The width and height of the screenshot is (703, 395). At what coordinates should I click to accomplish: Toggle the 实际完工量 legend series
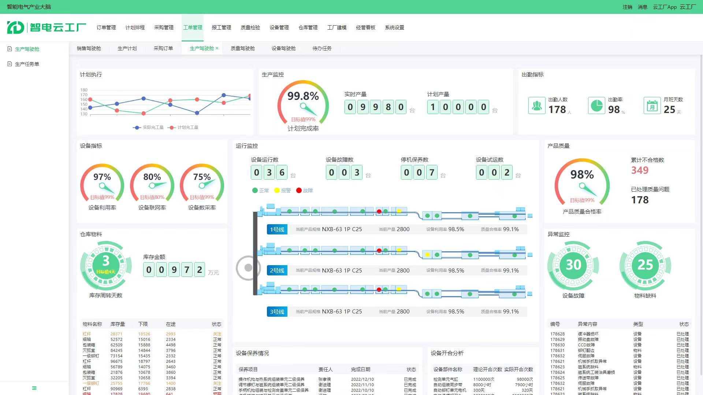[x=148, y=127]
